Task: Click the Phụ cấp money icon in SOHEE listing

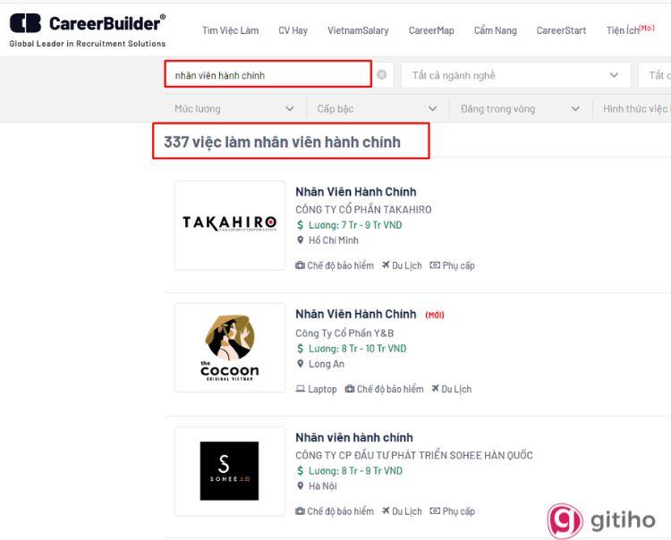Action: (435, 510)
